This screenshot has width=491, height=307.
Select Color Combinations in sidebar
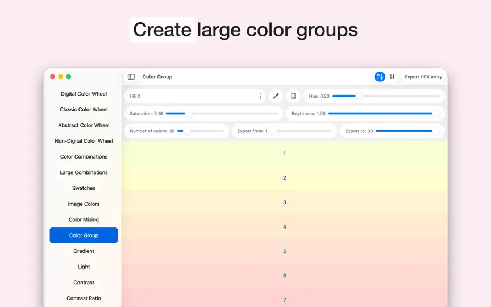[84, 157]
